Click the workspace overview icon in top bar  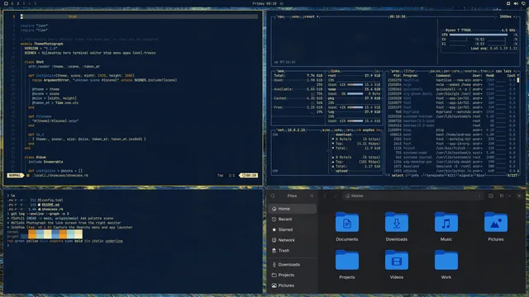point(6,3)
